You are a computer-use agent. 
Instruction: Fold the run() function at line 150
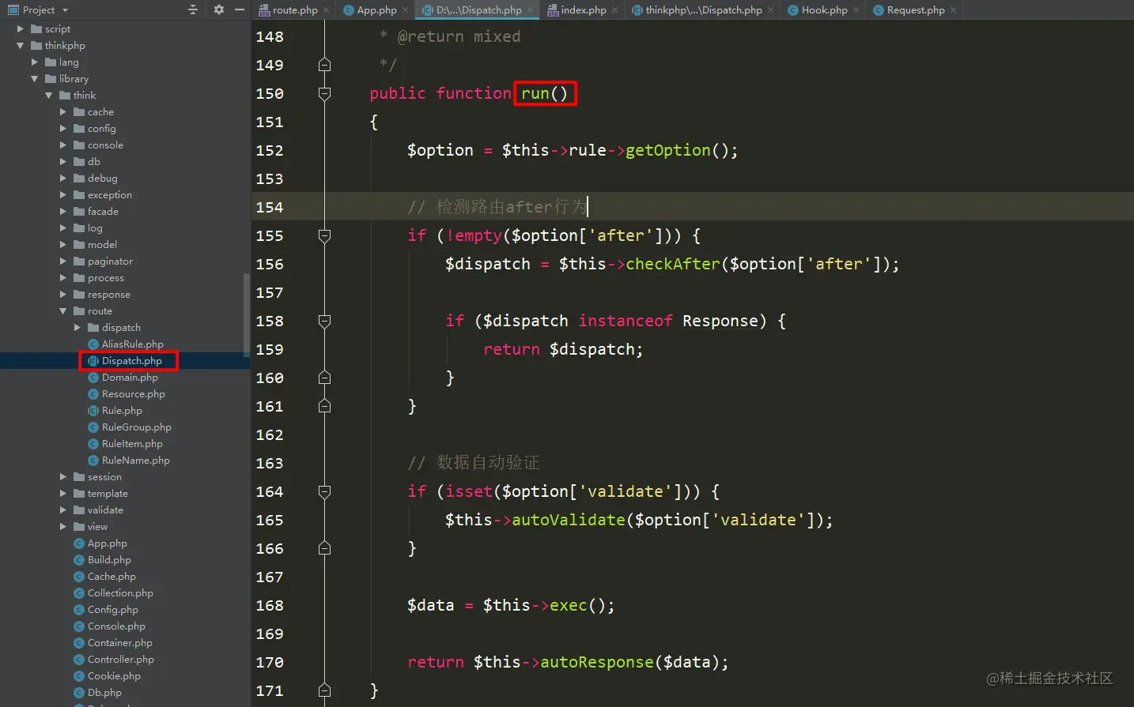(x=324, y=93)
